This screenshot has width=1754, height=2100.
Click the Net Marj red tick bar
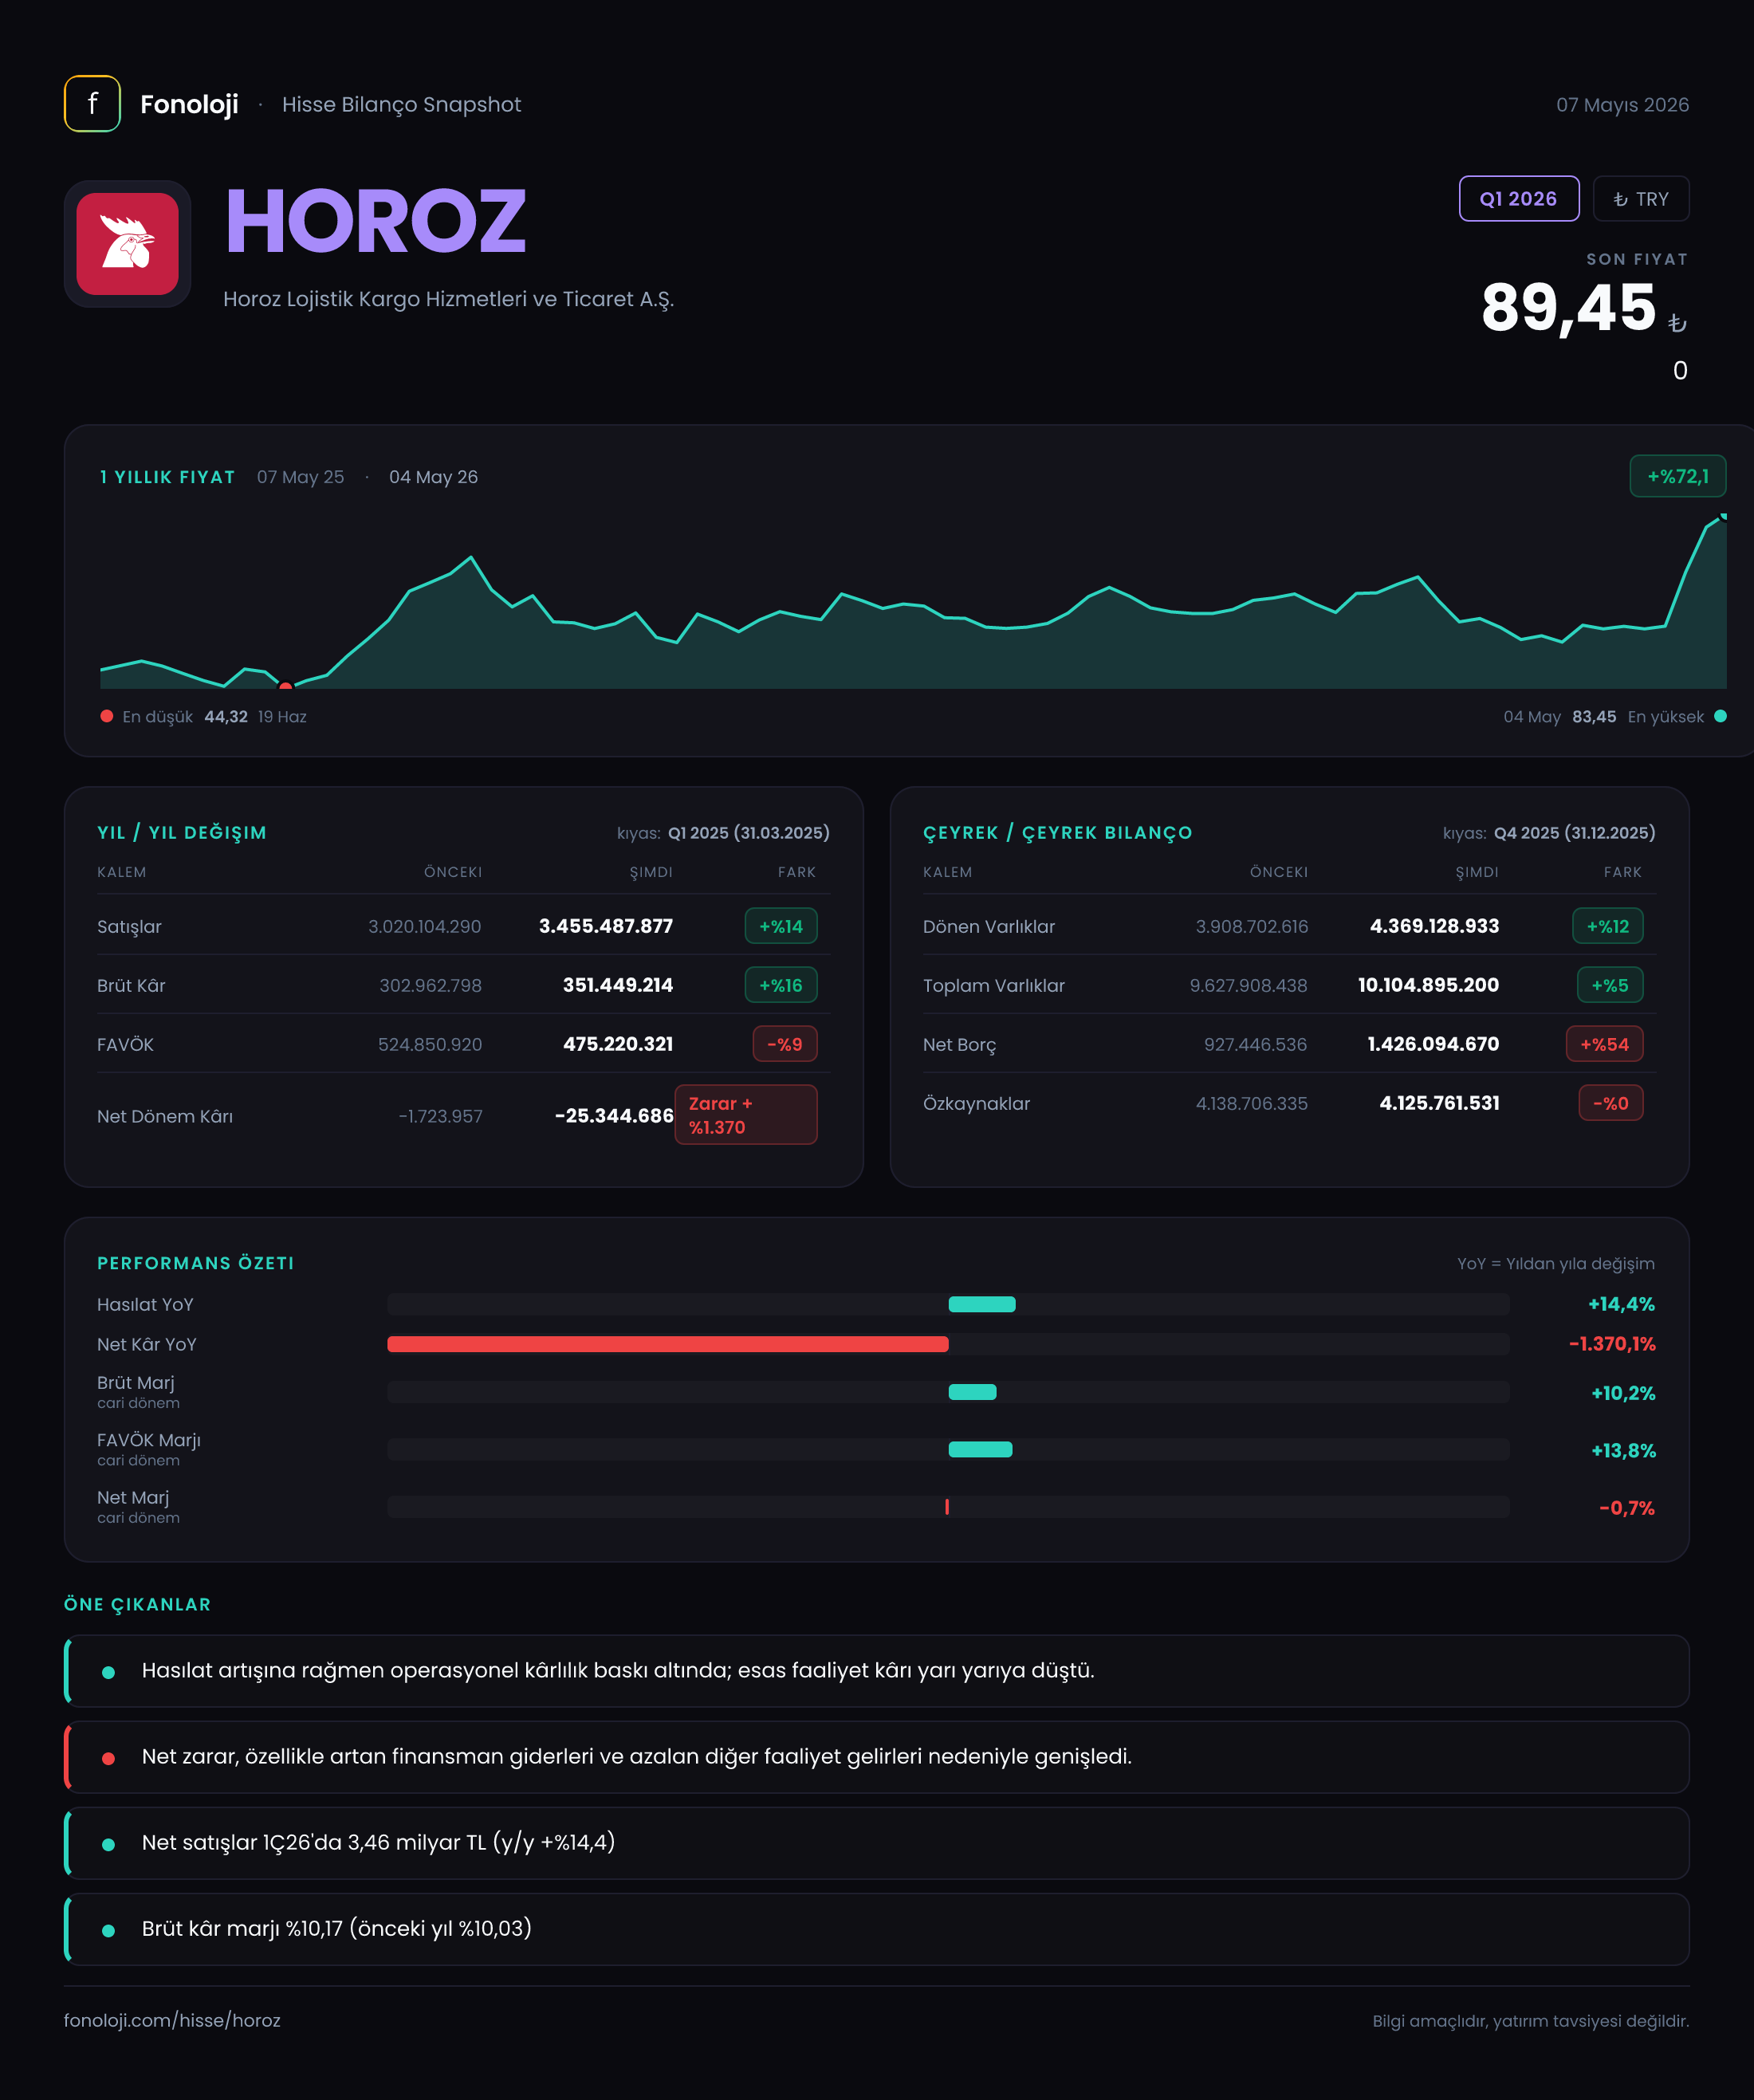pyautogui.click(x=946, y=1507)
